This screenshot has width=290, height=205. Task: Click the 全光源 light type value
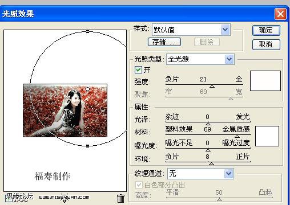(x=178, y=59)
